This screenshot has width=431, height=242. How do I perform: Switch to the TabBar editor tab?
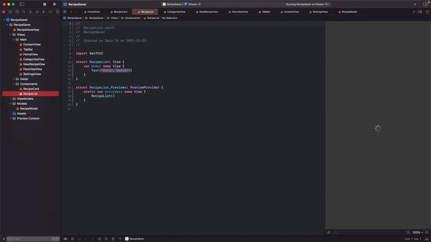point(264,12)
